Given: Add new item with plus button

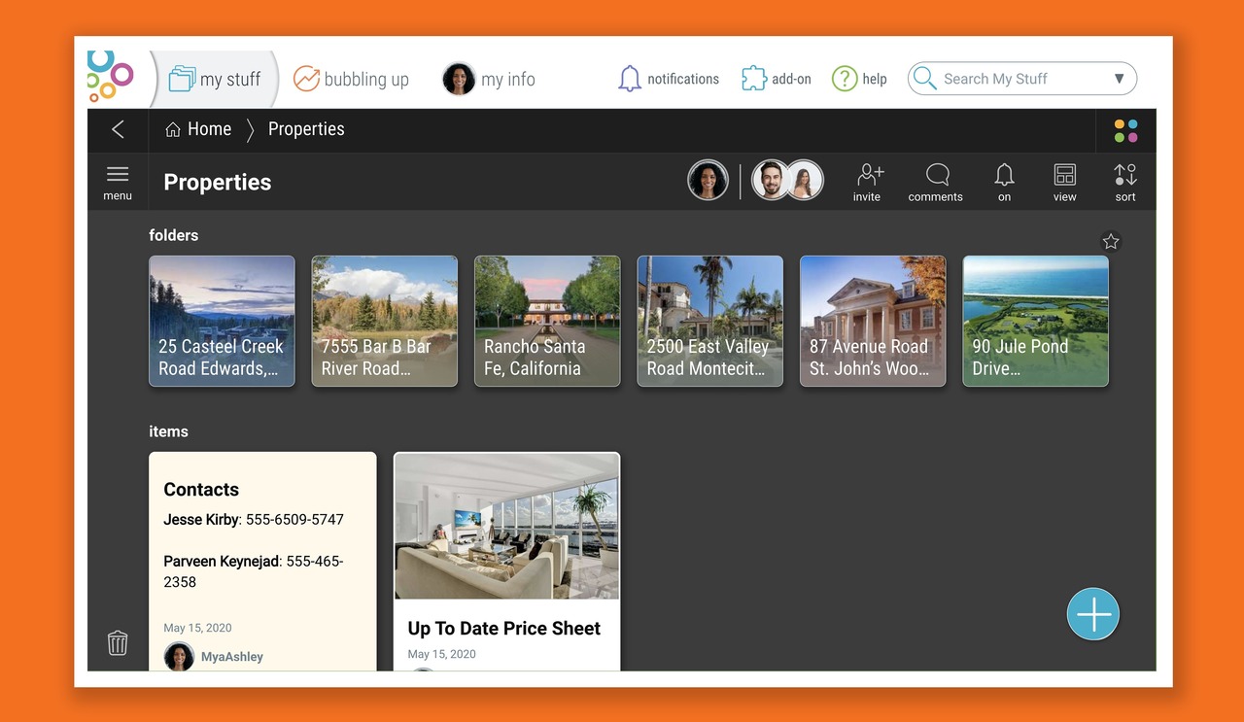Looking at the screenshot, I should tap(1093, 614).
